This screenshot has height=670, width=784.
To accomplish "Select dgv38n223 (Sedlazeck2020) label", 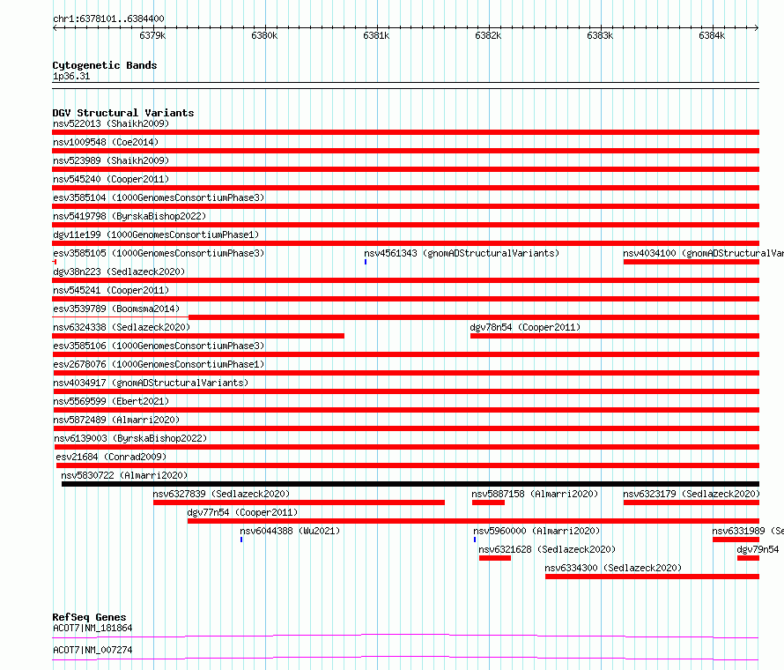I will coord(119,272).
